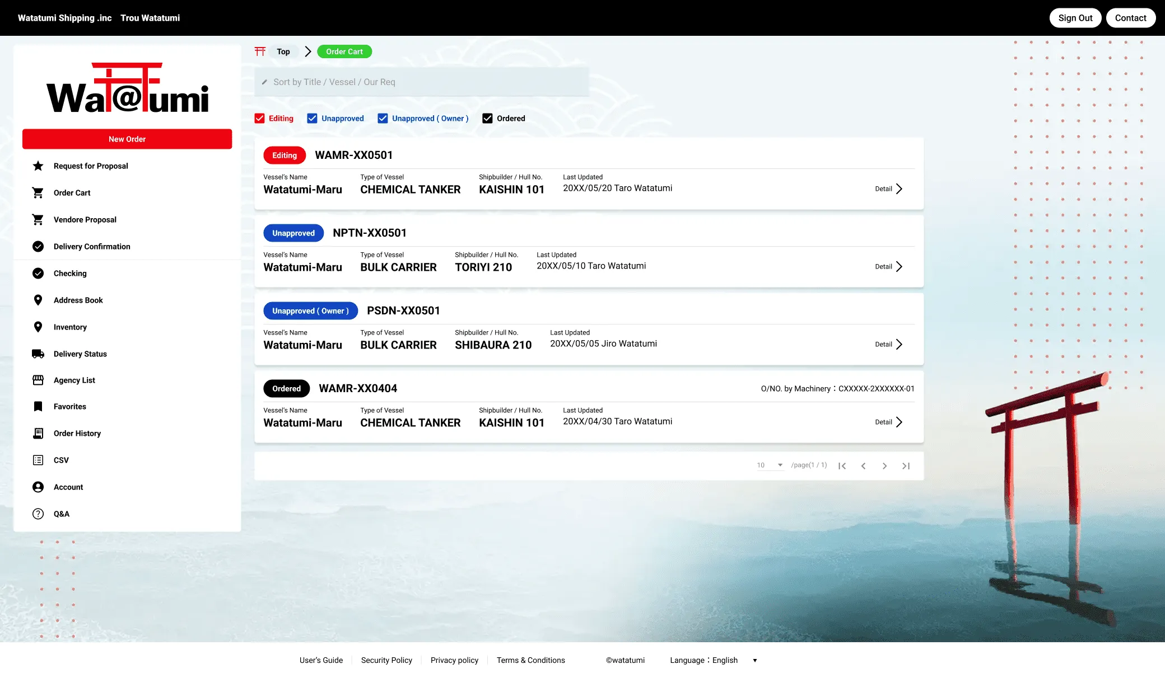Click the torii gate home icon in breadcrumb

pos(260,51)
